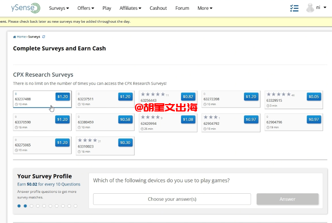332x223 pixels.
Task: Start survey 63237488 via $1.20 button
Action: click(x=63, y=97)
